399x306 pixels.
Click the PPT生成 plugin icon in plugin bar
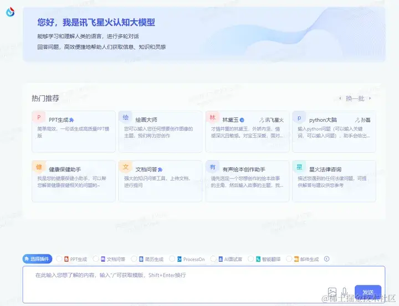(x=66, y=259)
